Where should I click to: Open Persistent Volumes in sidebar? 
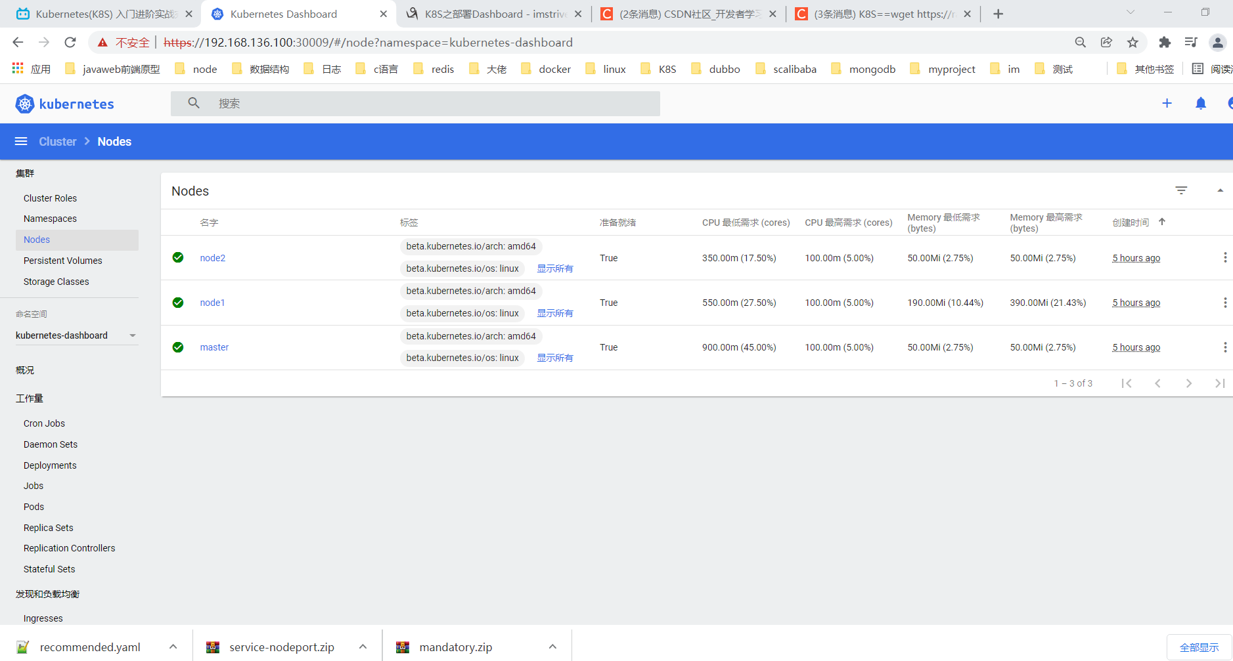point(63,261)
